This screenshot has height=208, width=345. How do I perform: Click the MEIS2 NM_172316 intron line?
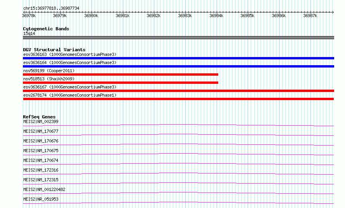coord(178,173)
